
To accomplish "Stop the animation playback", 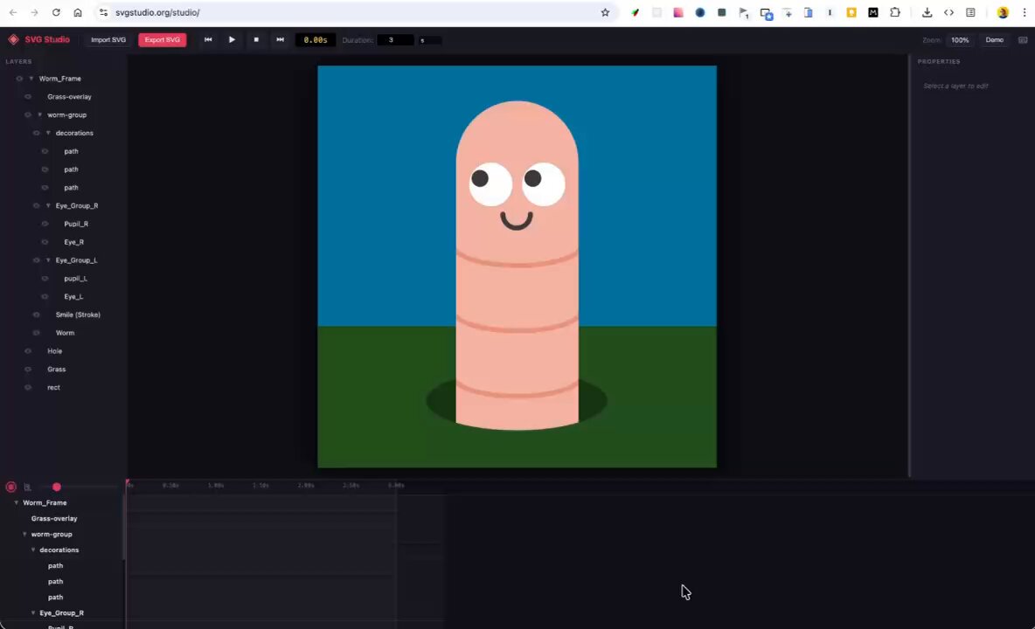I will pos(256,39).
